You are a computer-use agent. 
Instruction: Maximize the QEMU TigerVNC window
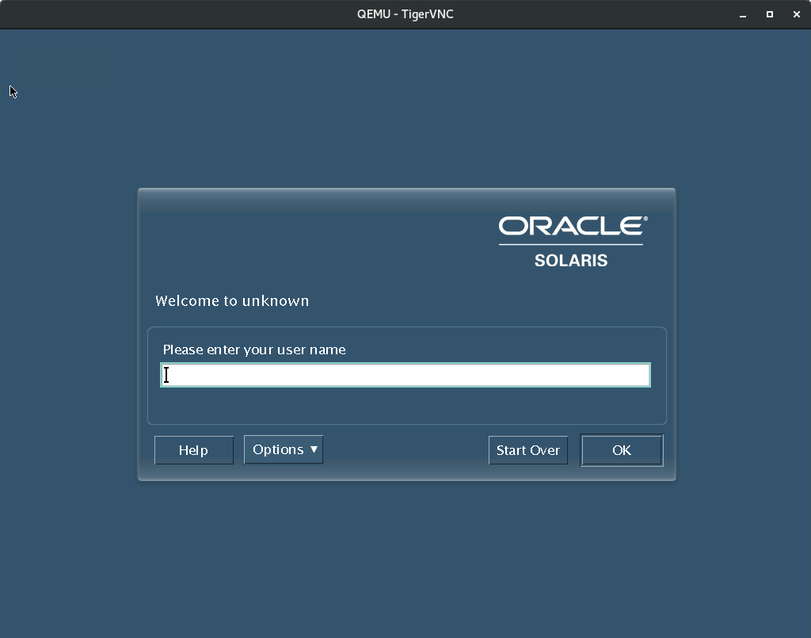[x=770, y=14]
